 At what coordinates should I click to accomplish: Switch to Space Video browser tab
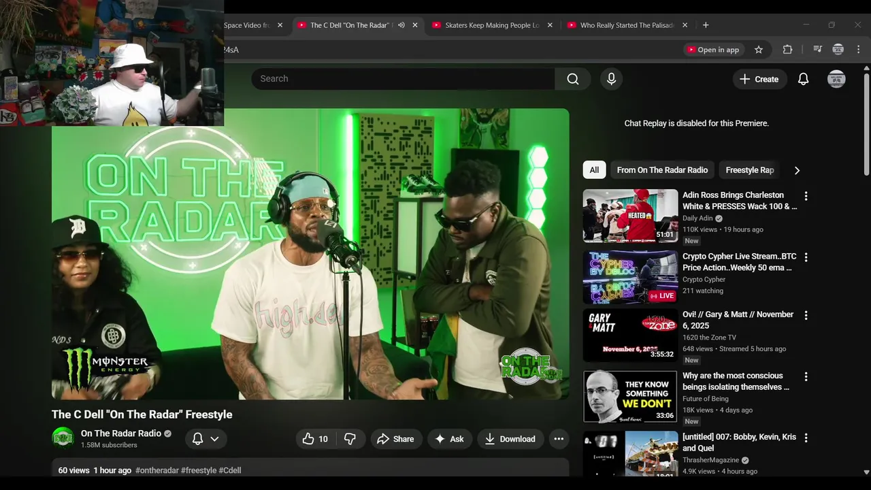point(248,25)
